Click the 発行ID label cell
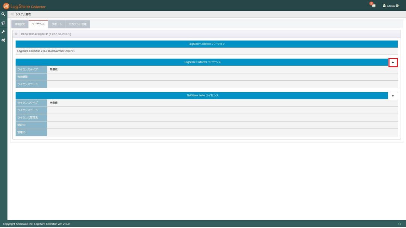406x228 pixels. [31, 125]
